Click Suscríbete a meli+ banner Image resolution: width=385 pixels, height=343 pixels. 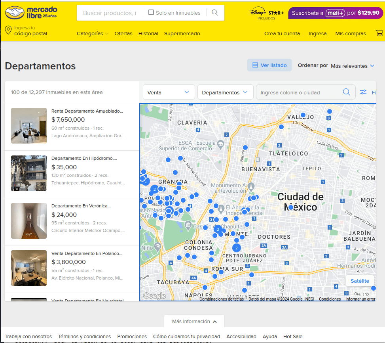tap(336, 13)
